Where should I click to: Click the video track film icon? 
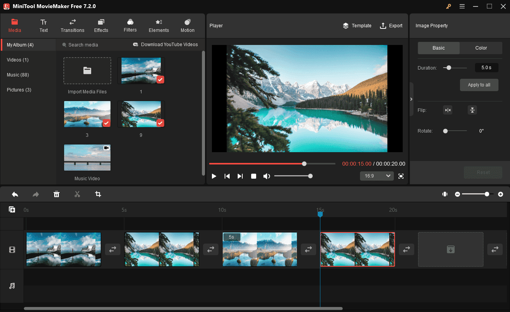[x=12, y=250]
